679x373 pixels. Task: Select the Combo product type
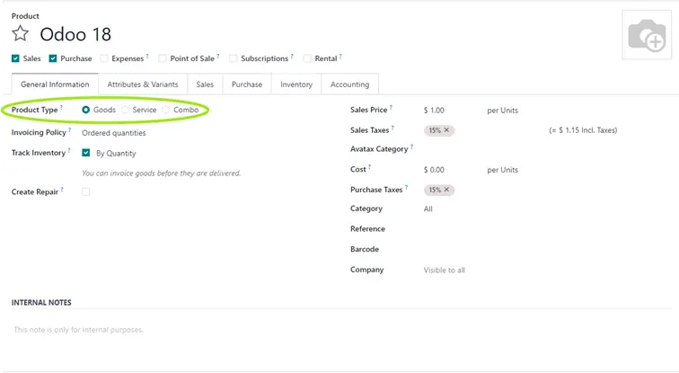coord(166,110)
